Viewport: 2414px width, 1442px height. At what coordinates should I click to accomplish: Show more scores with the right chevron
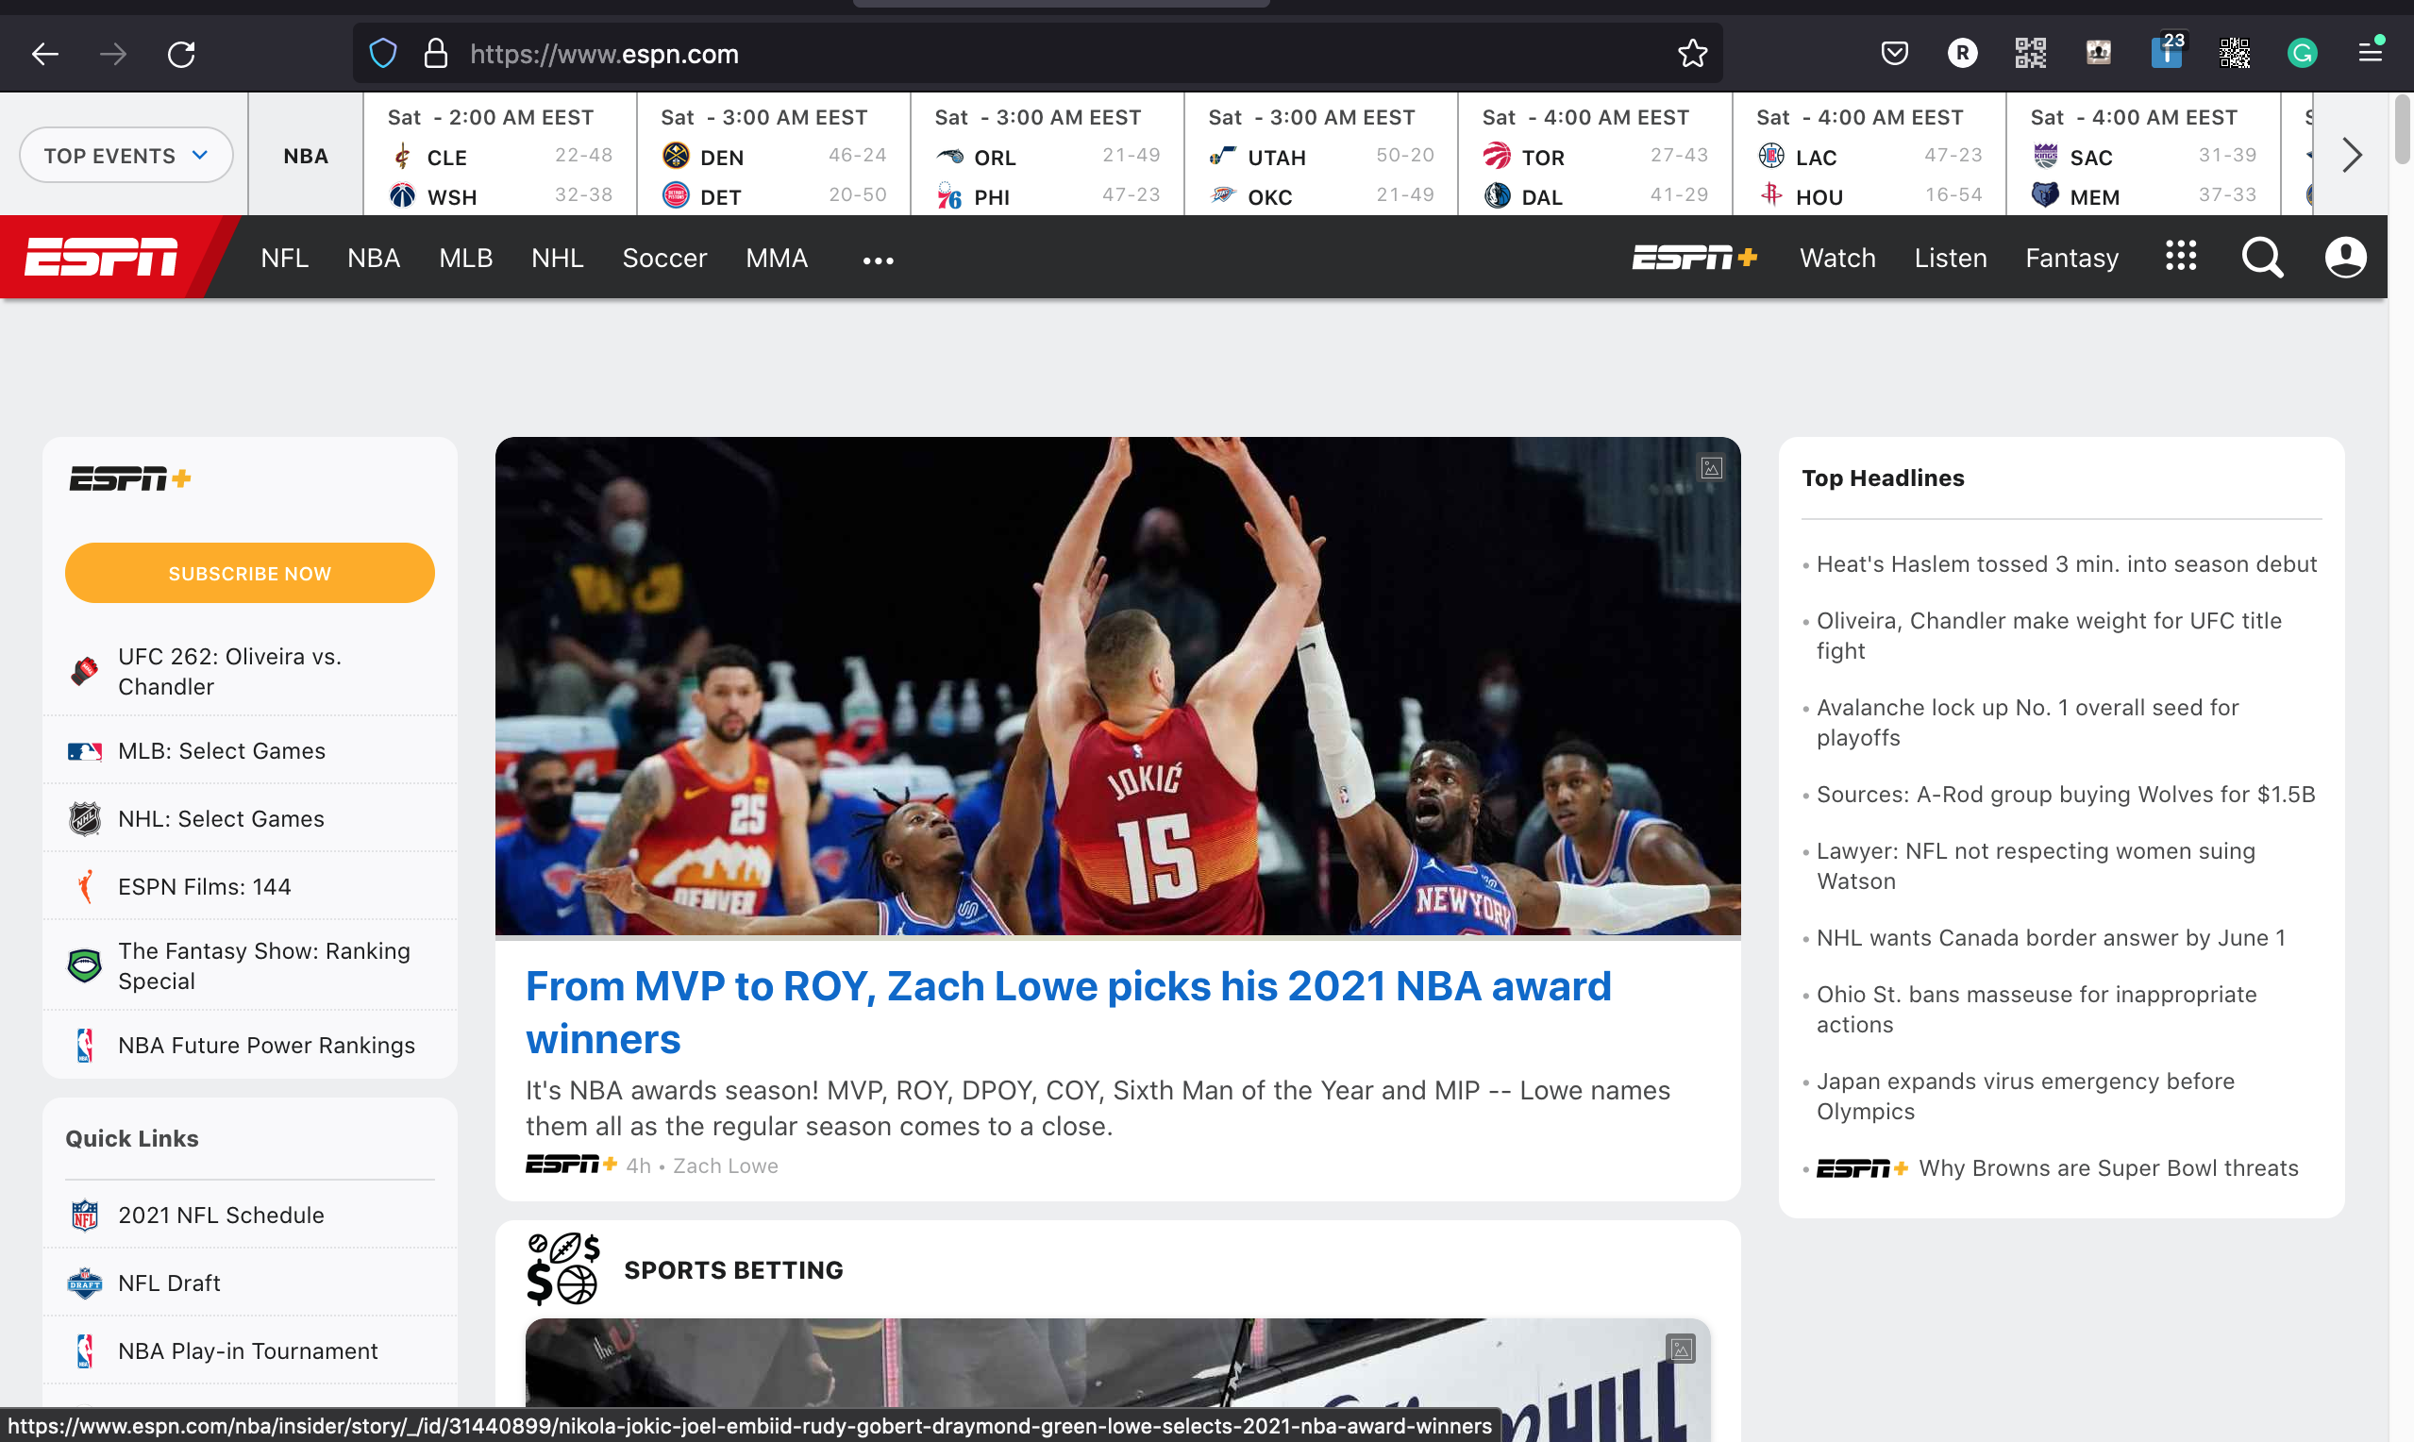[x=2352, y=155]
